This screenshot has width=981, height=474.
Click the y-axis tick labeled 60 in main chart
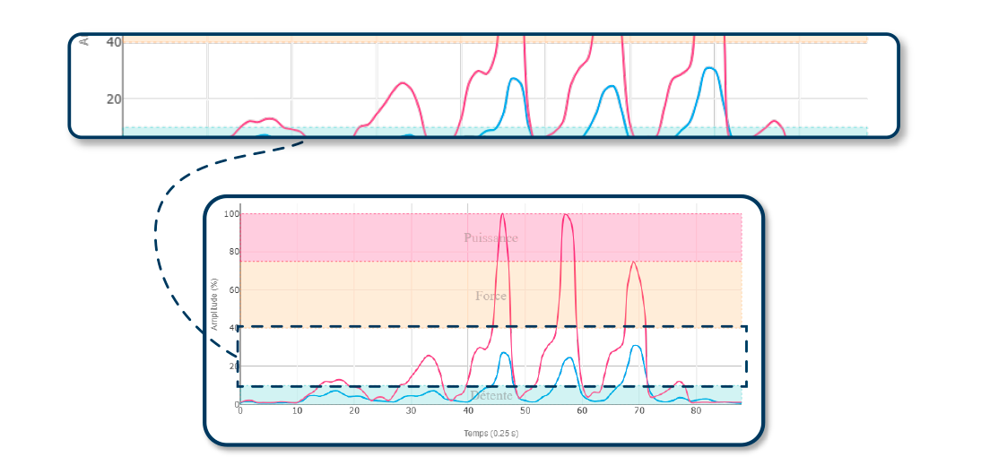tap(233, 290)
